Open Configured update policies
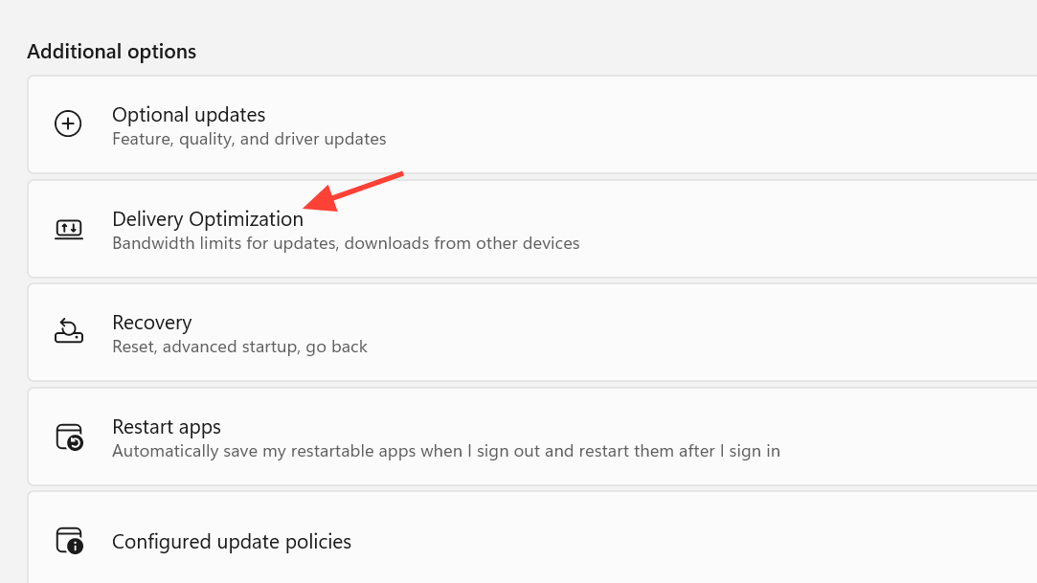The image size is (1037, 583). click(232, 542)
